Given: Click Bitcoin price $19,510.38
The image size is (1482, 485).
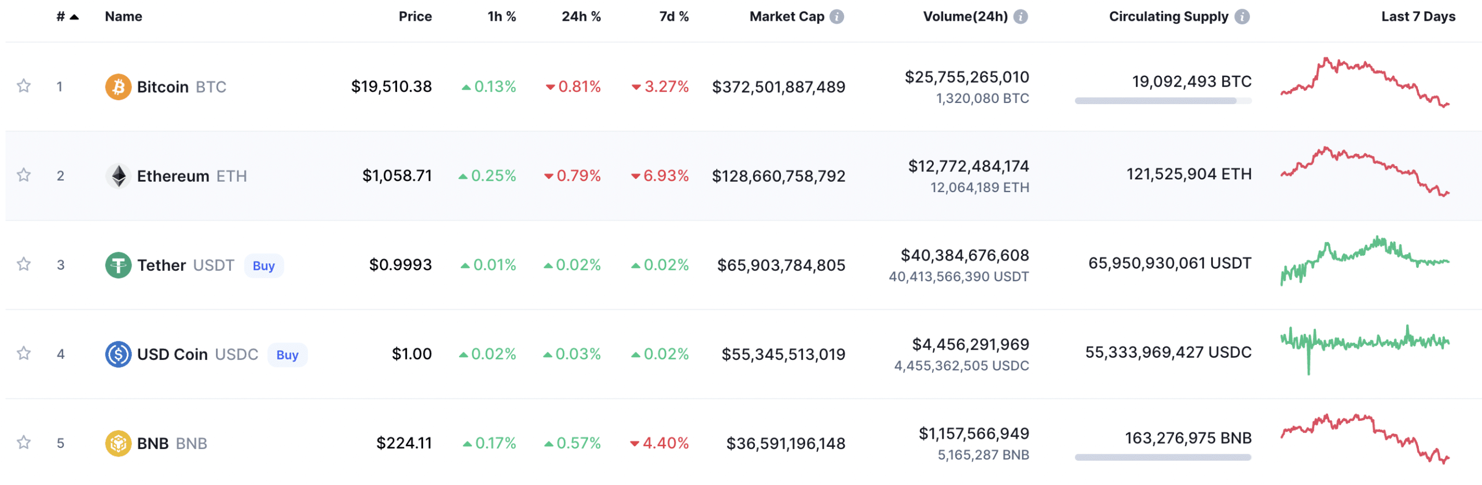Looking at the screenshot, I should (x=391, y=87).
